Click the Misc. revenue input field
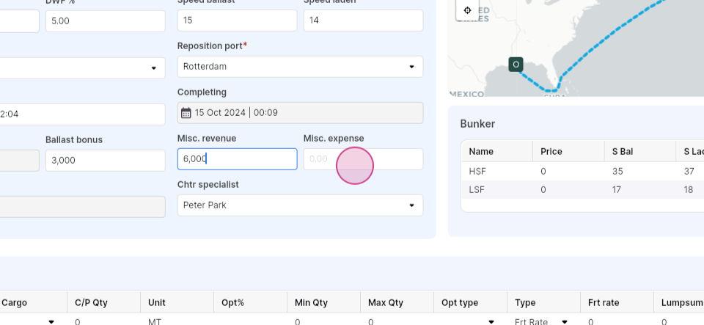The width and height of the screenshot is (704, 325). pyautogui.click(x=237, y=159)
